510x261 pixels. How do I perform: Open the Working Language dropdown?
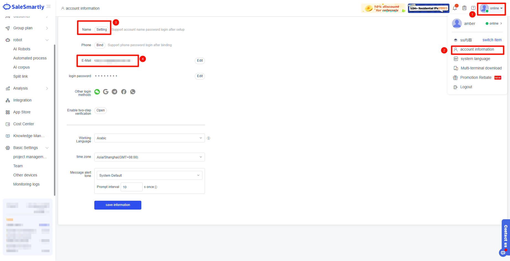click(149, 138)
